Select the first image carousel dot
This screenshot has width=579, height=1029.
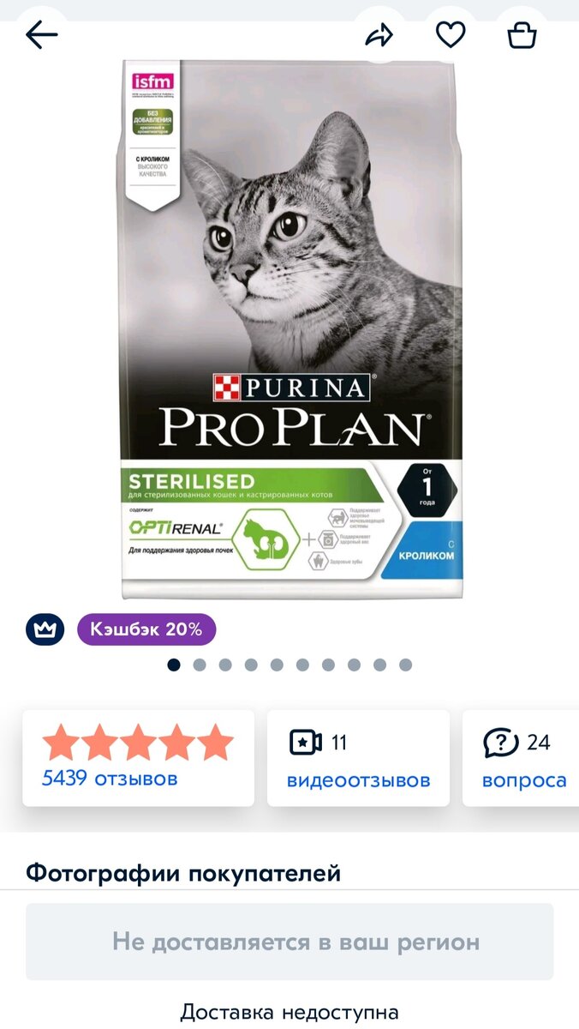(x=174, y=665)
